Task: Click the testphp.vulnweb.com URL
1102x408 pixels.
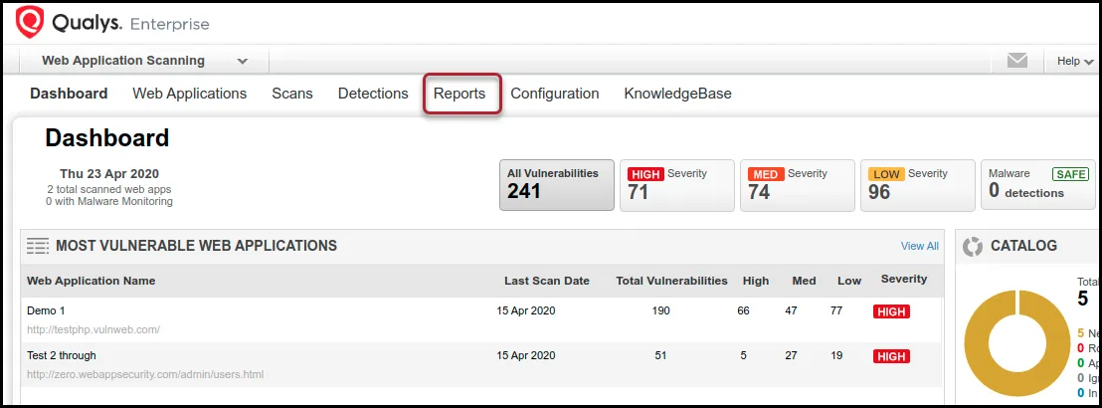Action: tap(93, 329)
